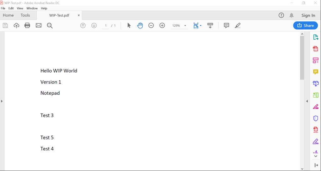Open the Find text magnifier tool
Image resolution: width=321 pixels, height=171 pixels.
click(50, 26)
